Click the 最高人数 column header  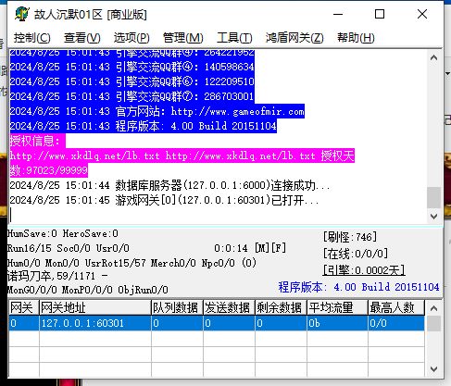(x=396, y=307)
